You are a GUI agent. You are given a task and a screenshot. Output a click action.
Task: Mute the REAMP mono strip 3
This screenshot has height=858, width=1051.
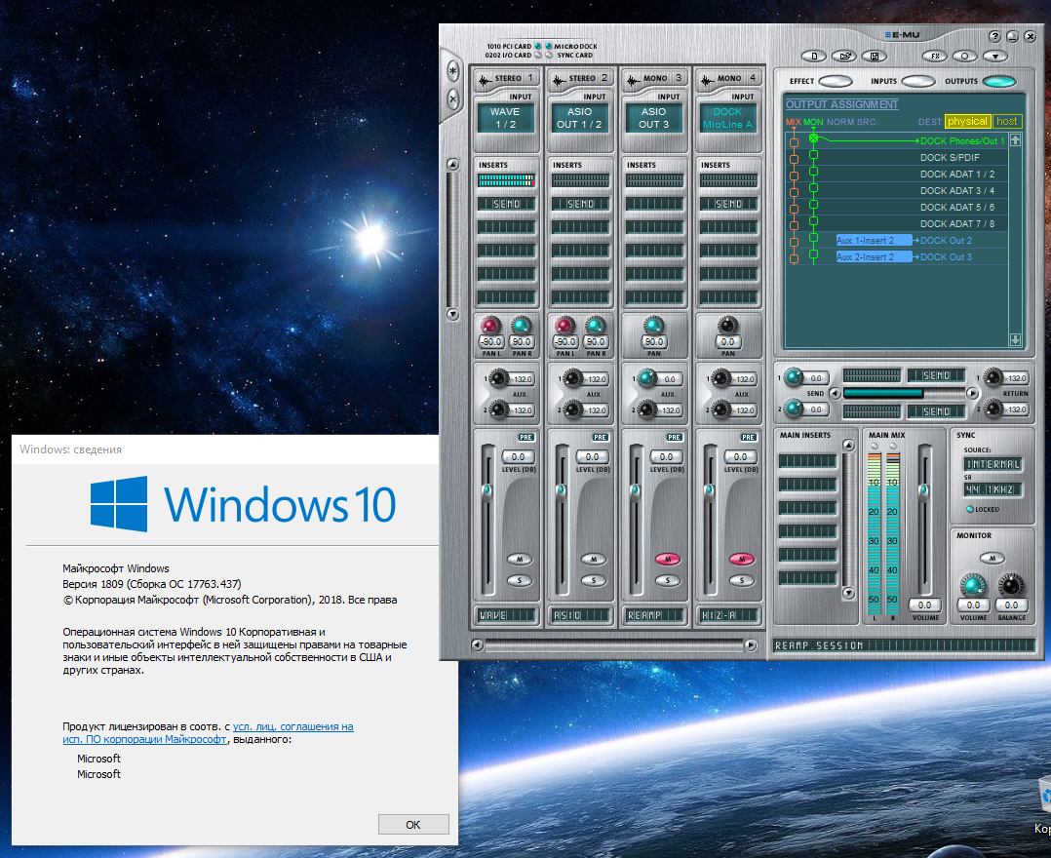[668, 559]
